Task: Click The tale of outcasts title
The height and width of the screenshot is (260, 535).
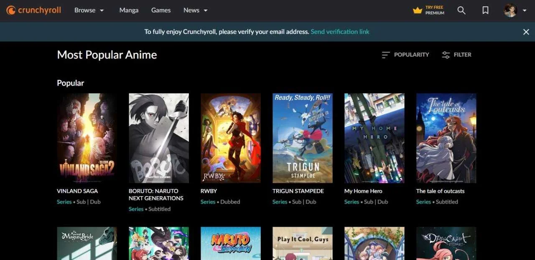Action: tap(440, 191)
